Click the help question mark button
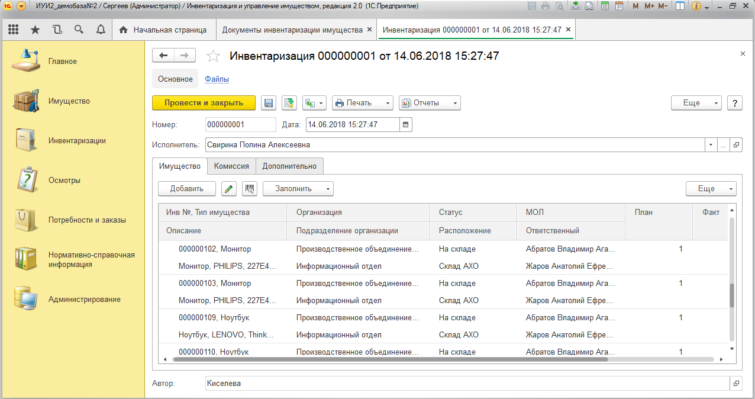Viewport: 755px width, 399px height. [734, 103]
